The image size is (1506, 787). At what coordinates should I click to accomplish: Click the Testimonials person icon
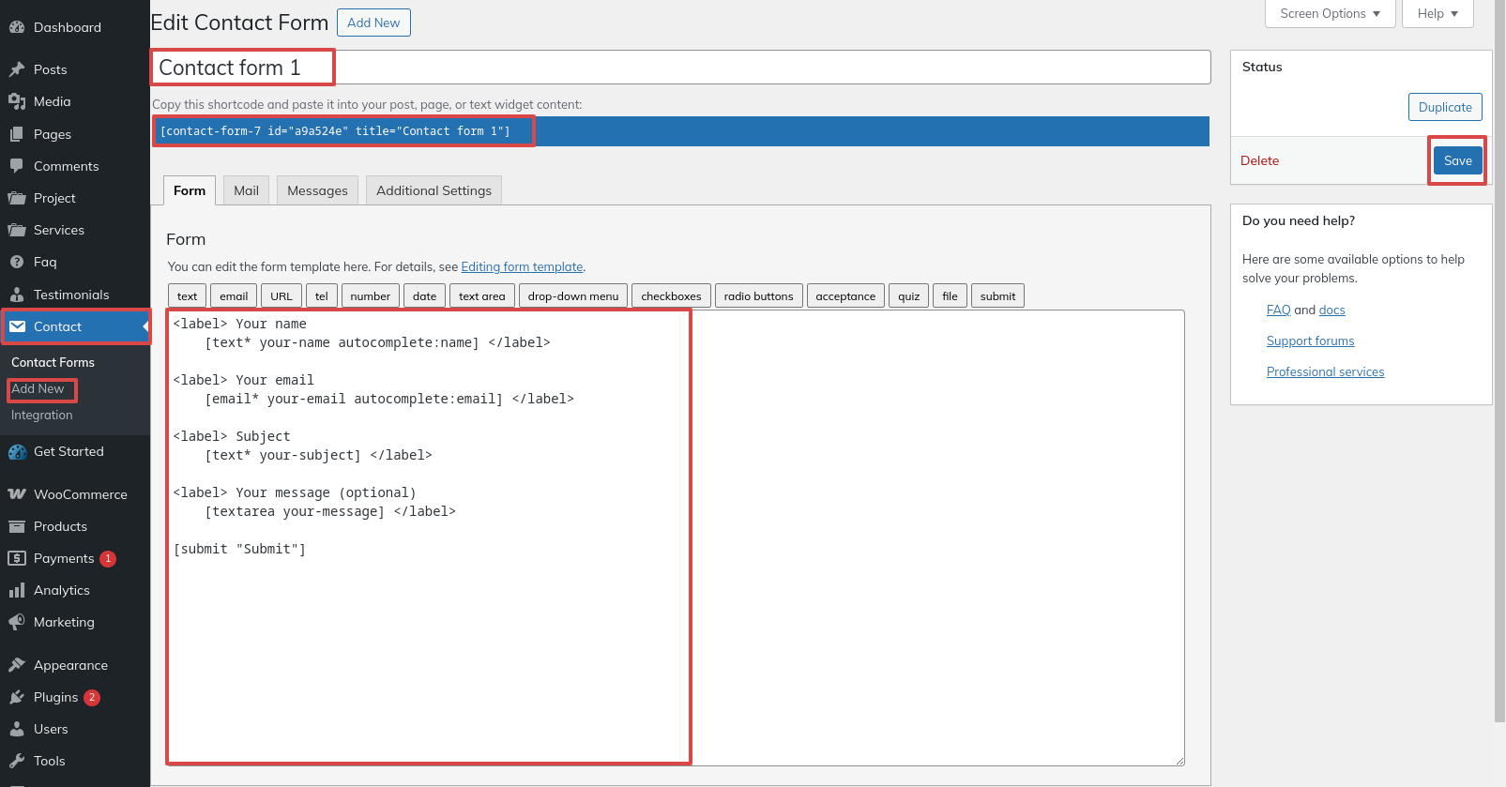tap(17, 295)
